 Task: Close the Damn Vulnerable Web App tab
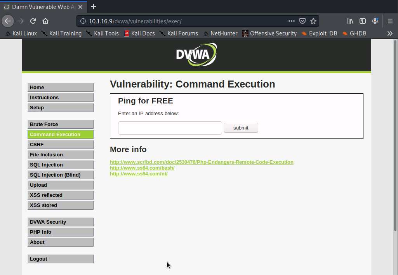[80, 7]
